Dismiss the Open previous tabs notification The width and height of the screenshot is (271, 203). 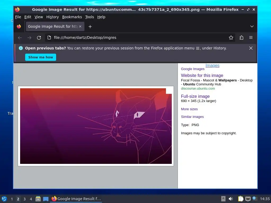click(x=251, y=48)
